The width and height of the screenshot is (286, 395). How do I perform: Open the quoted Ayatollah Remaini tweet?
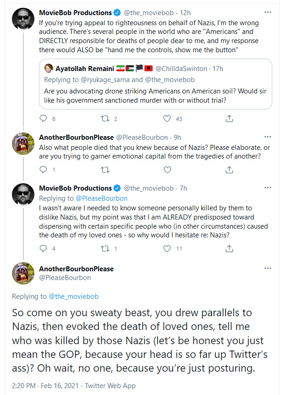tap(155, 84)
